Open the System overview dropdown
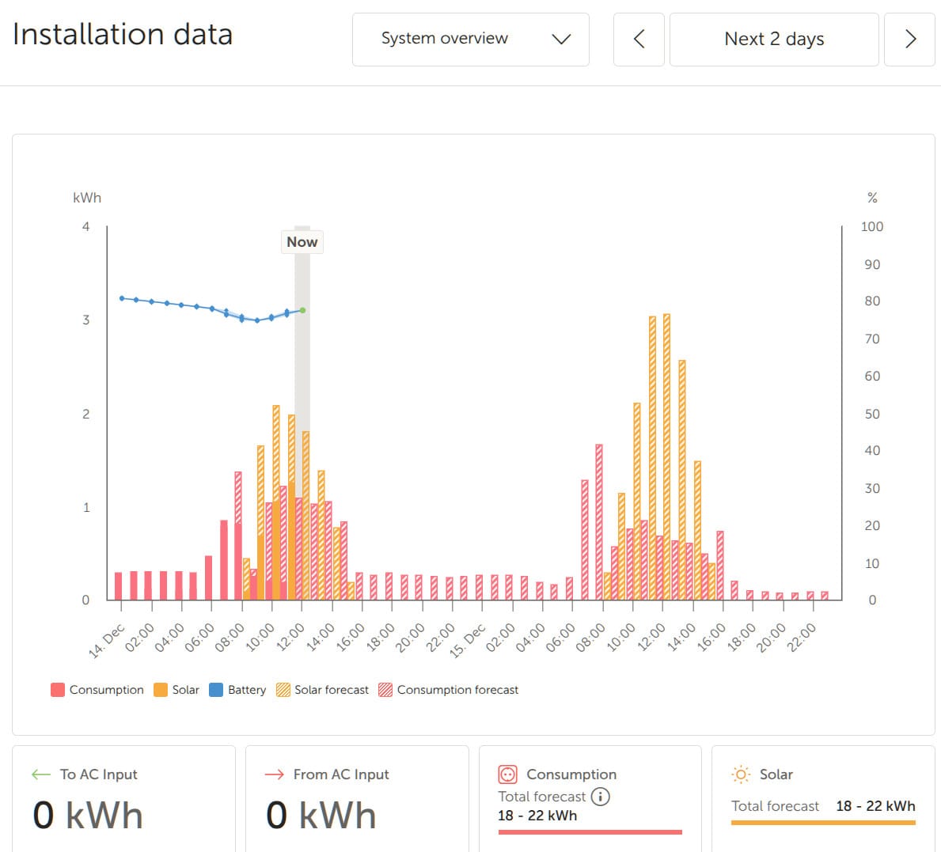The width and height of the screenshot is (941, 852). pyautogui.click(x=443, y=40)
